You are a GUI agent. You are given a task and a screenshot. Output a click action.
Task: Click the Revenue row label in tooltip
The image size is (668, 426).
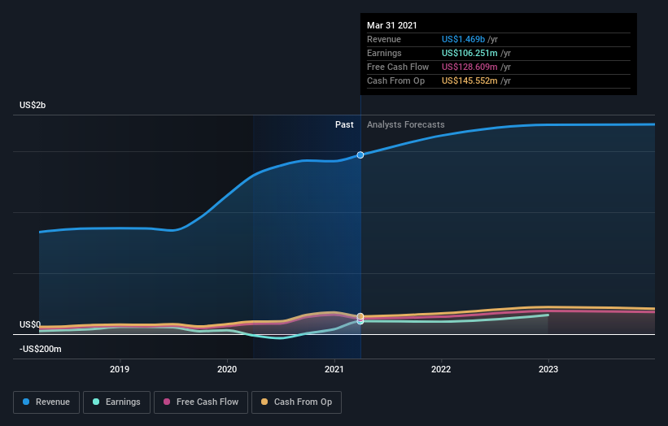pyautogui.click(x=384, y=39)
